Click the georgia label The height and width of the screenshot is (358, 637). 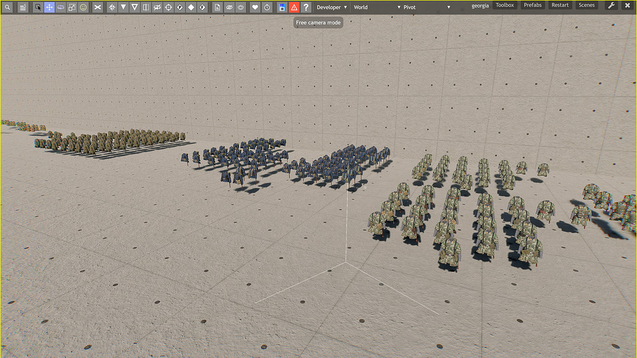point(480,6)
